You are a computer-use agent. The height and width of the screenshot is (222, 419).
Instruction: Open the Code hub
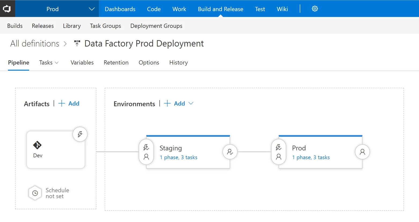pos(154,9)
